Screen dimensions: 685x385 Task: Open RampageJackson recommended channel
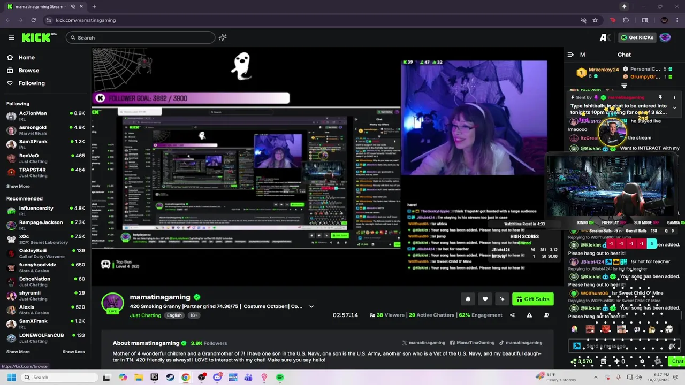coord(45,225)
